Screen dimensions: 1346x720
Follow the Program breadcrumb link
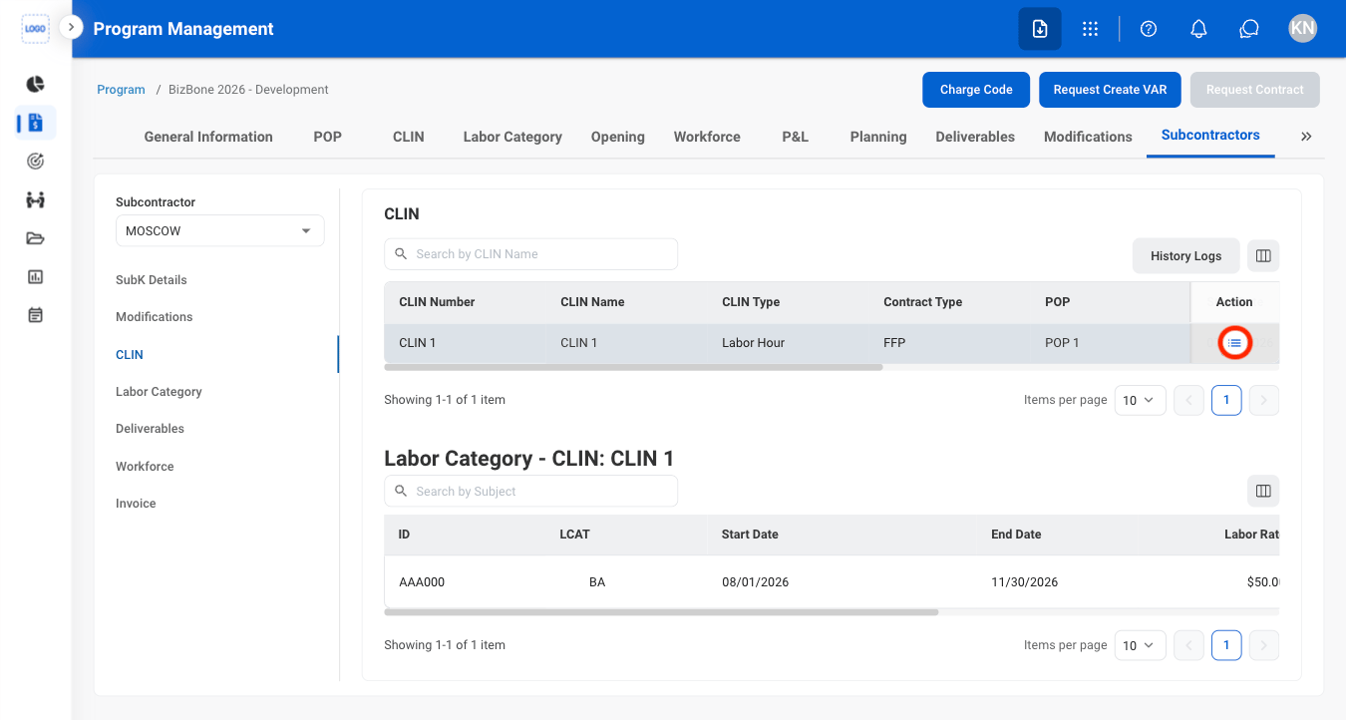tap(121, 90)
